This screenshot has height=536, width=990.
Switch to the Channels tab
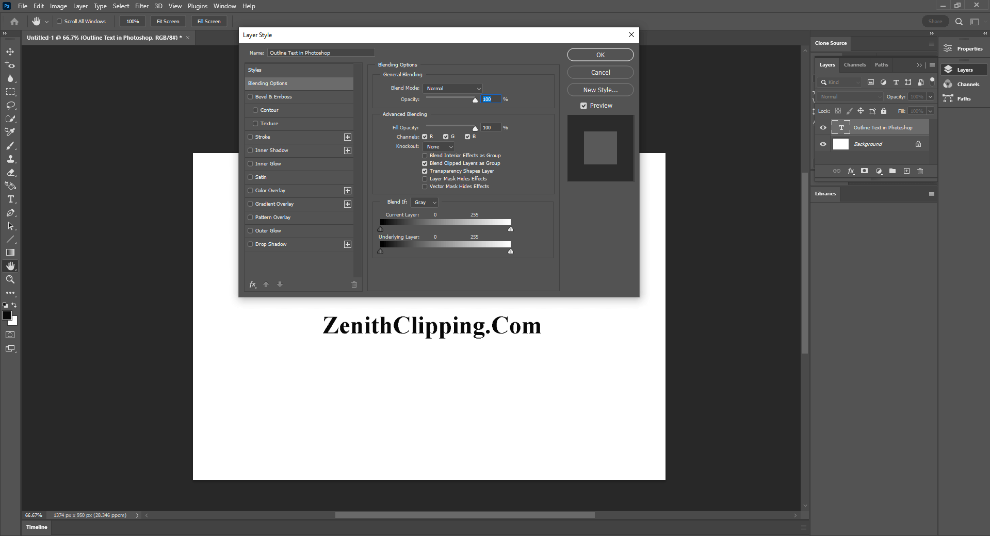(854, 64)
